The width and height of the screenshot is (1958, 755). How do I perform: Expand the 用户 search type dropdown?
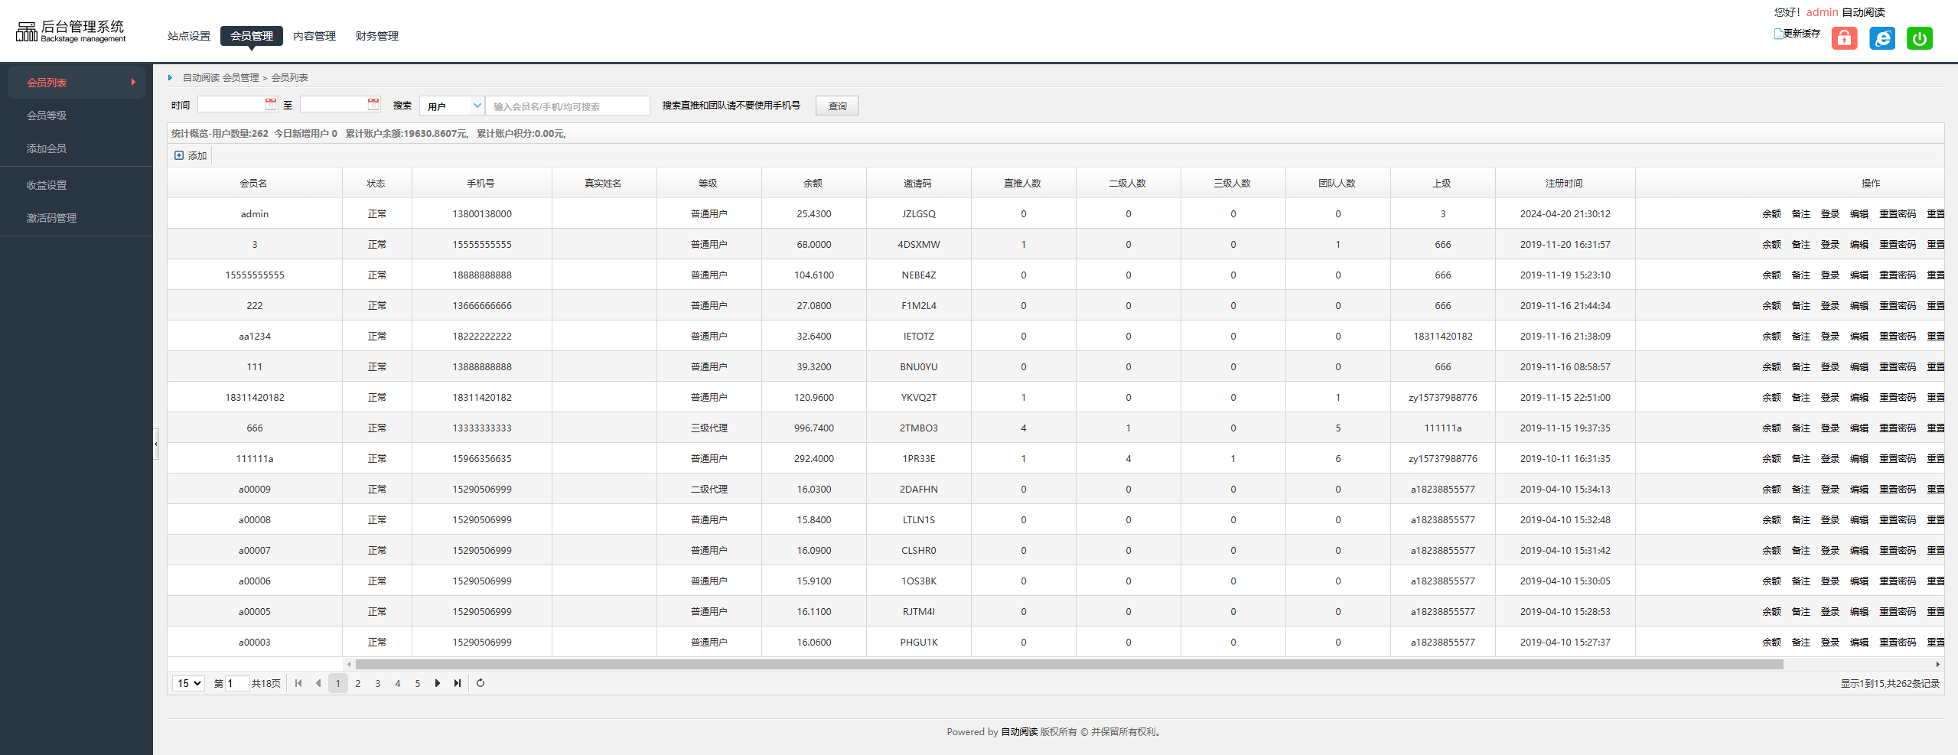477,106
